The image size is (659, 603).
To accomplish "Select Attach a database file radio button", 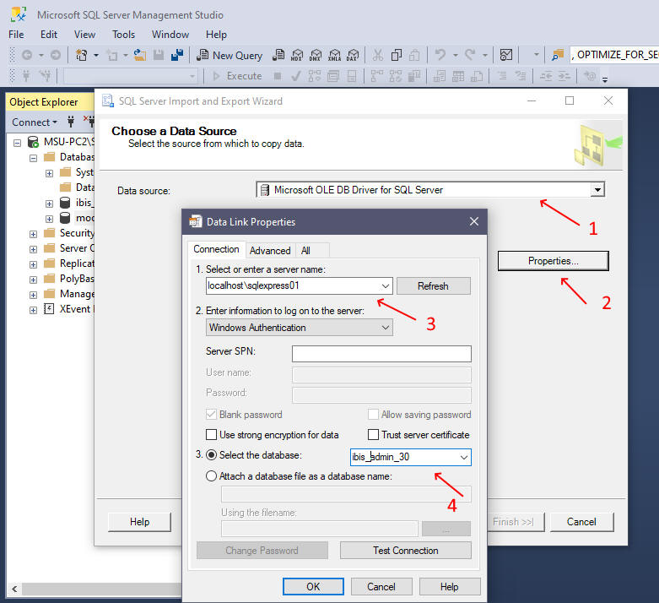I will [211, 476].
